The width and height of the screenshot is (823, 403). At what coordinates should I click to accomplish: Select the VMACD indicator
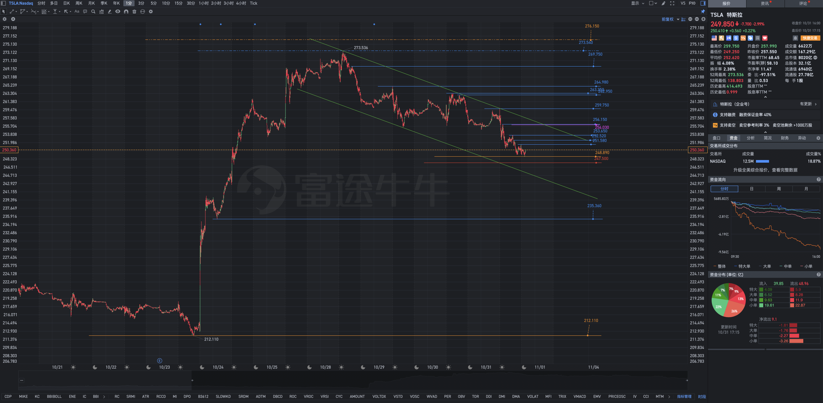[x=580, y=397]
